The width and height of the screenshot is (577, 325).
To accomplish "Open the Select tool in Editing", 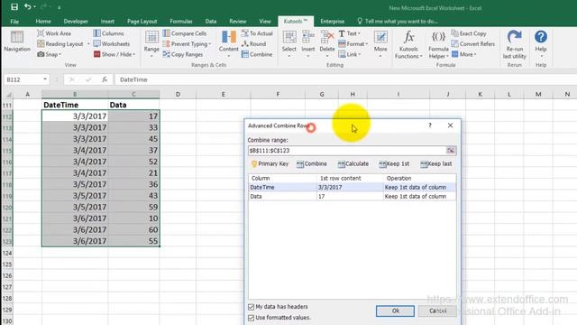I will [x=288, y=44].
